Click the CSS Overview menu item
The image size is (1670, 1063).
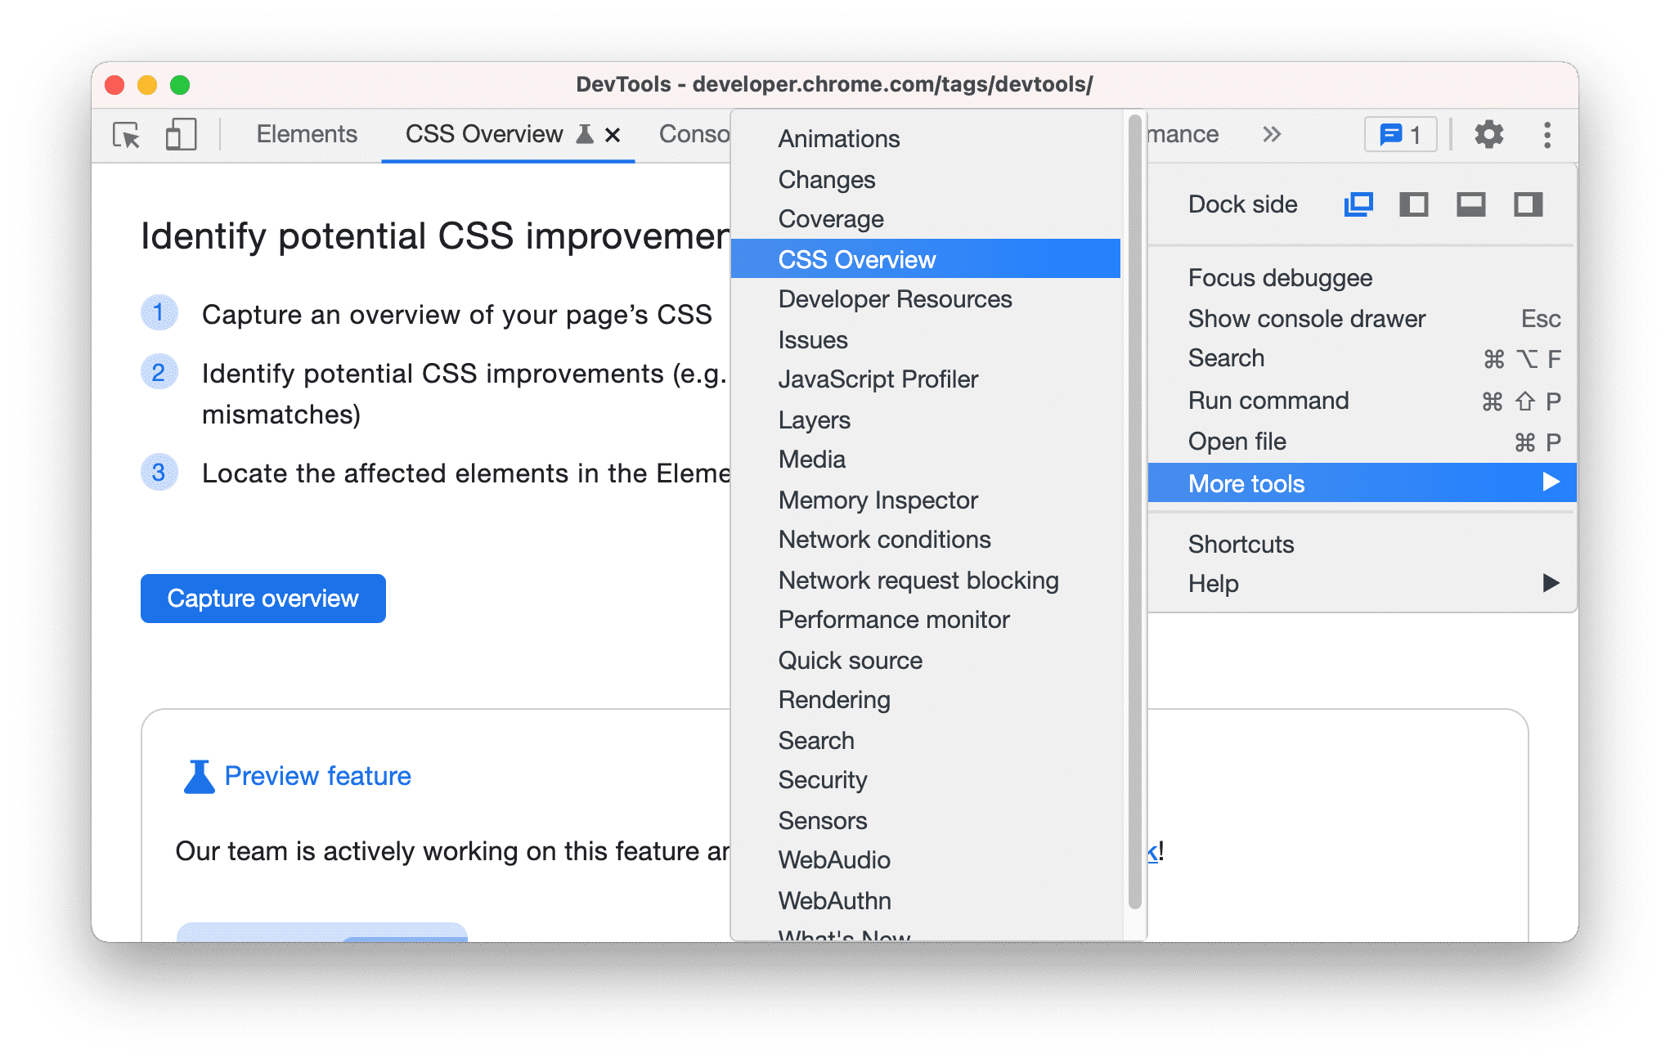(x=927, y=259)
